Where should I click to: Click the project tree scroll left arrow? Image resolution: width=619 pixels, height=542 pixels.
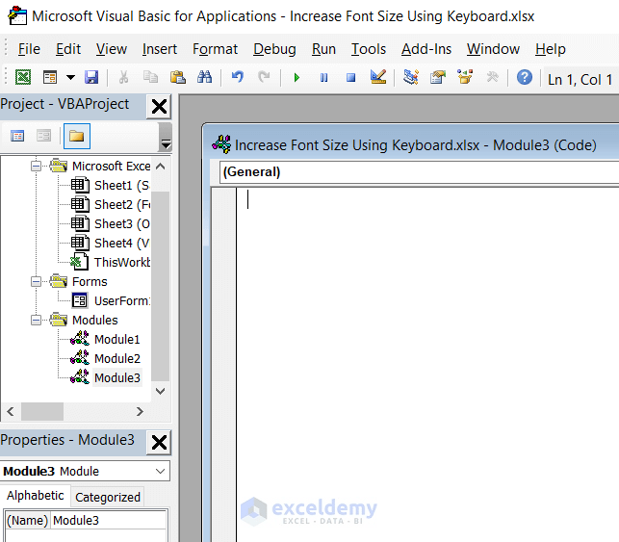coord(11,412)
